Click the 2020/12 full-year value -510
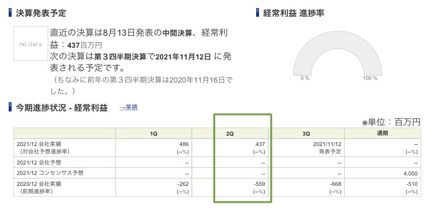The height and width of the screenshot is (209, 434). pyautogui.click(x=411, y=184)
